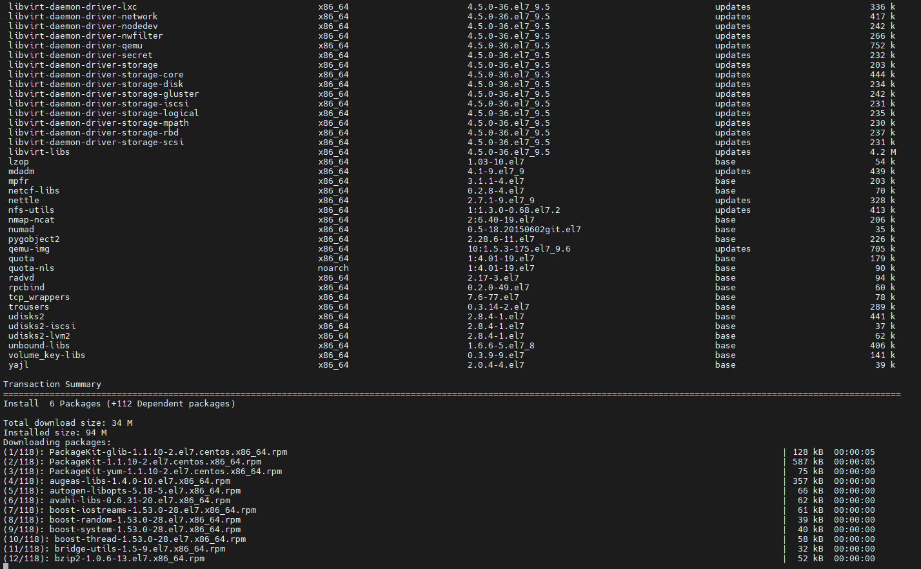This screenshot has height=569, width=921.
Task: Click the yajl package name
Action: [x=18, y=365]
